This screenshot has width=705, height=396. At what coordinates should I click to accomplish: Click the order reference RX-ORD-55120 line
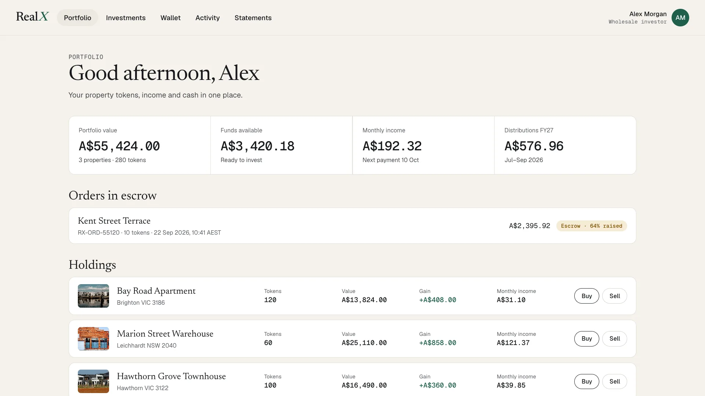(x=149, y=233)
